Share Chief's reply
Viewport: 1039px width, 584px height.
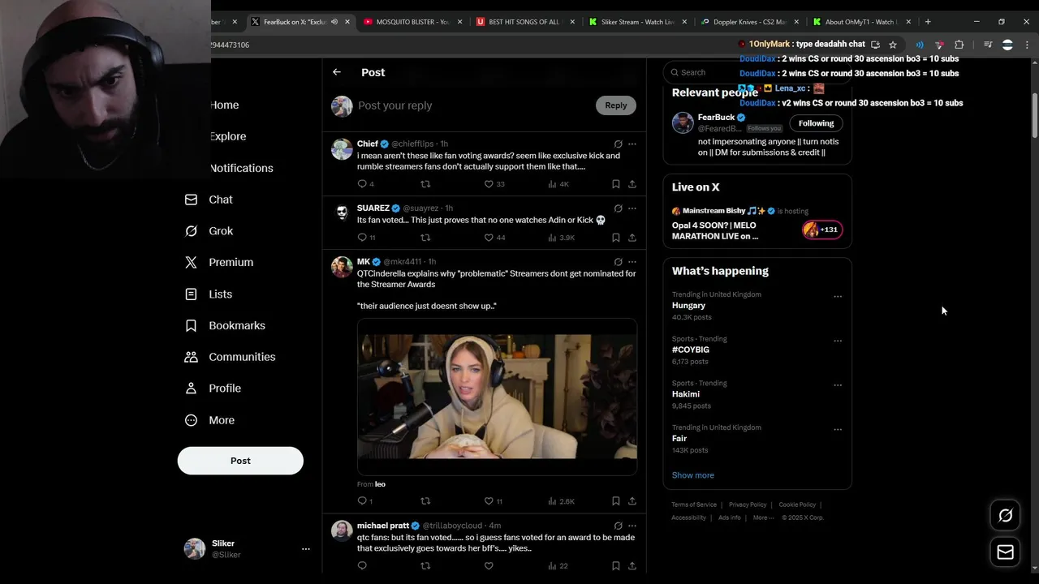632,184
